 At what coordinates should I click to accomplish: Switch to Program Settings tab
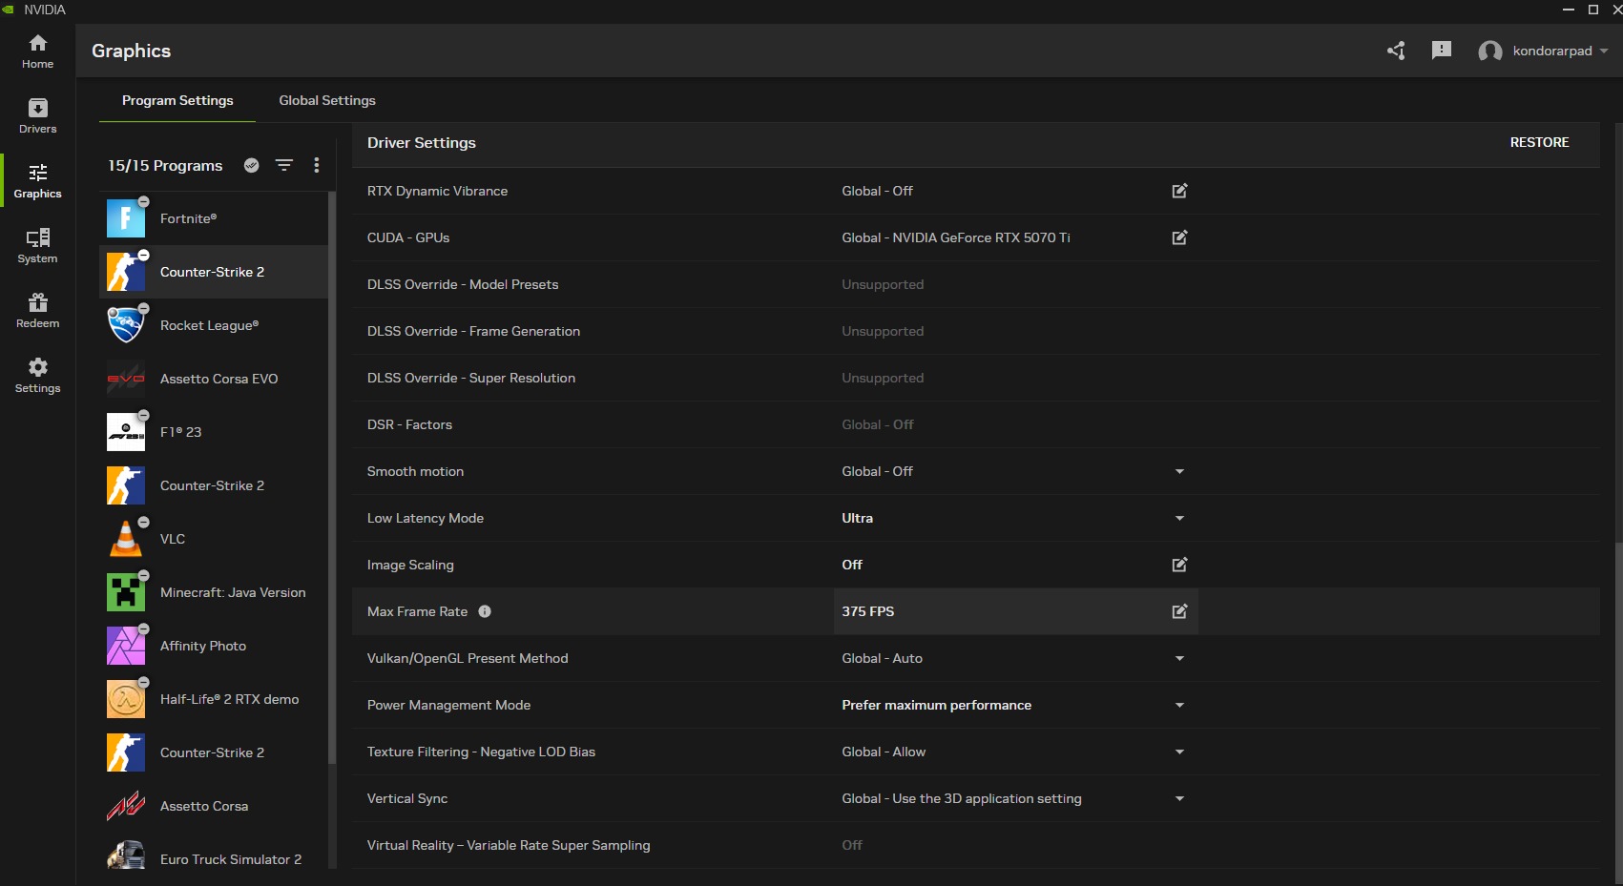point(177,100)
